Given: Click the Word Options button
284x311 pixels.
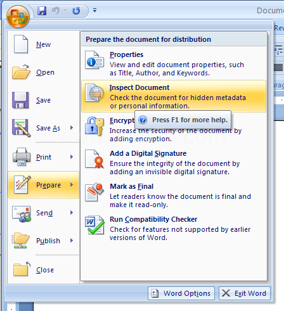Looking at the screenshot, I should coord(181,293).
